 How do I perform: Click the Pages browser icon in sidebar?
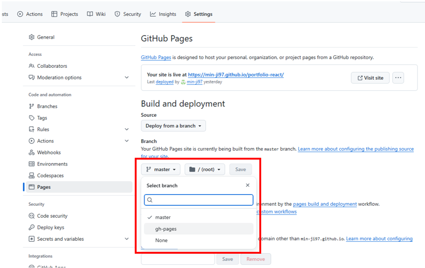(32, 187)
